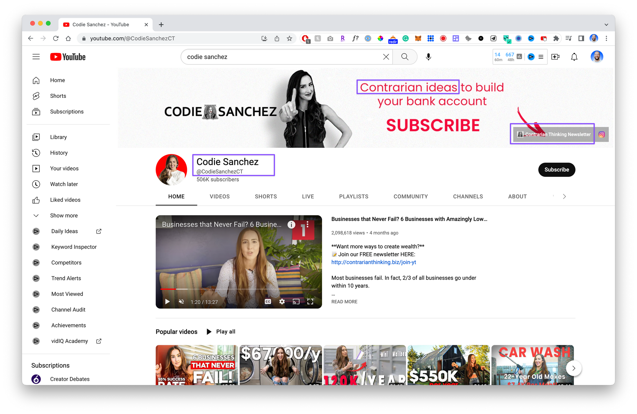Show next popular videos with arrow

point(574,368)
